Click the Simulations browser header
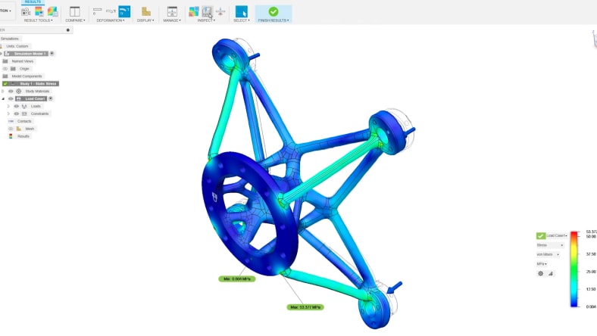 tap(11, 39)
